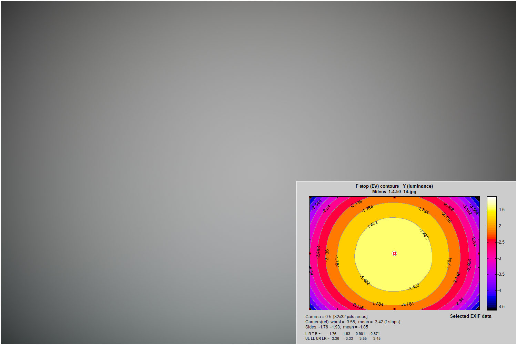Click the 'UL LL UR LR' values row

[x=343, y=338]
